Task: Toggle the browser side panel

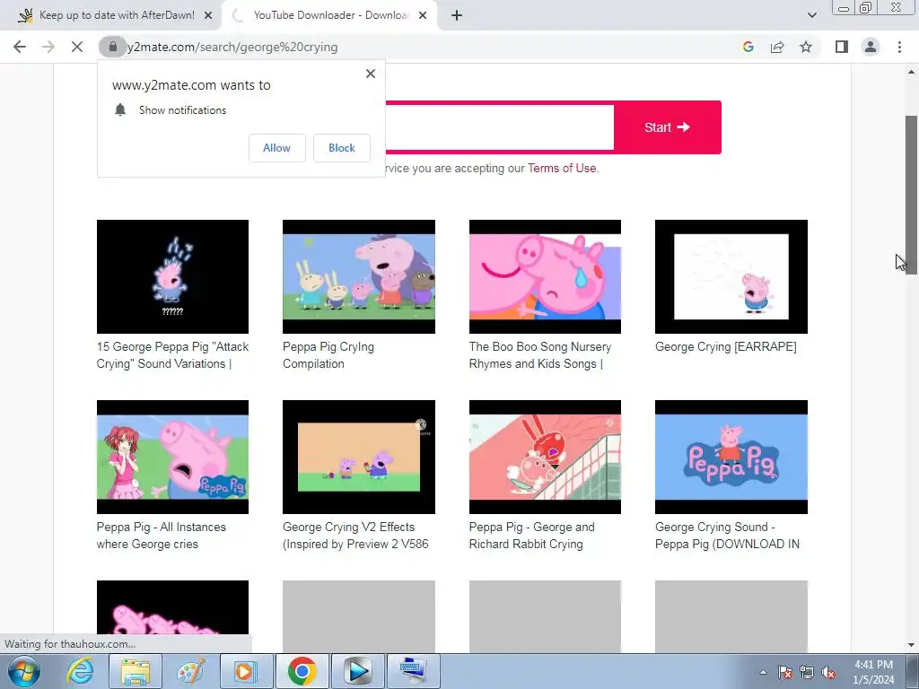Action: 842,47
